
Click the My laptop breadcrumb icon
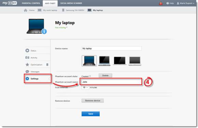89,10
